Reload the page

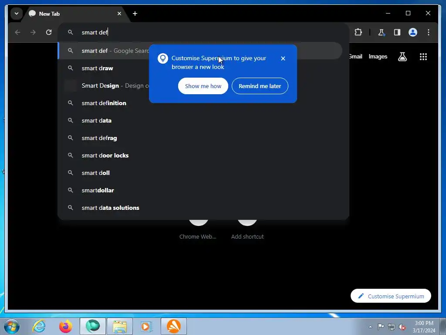(49, 32)
